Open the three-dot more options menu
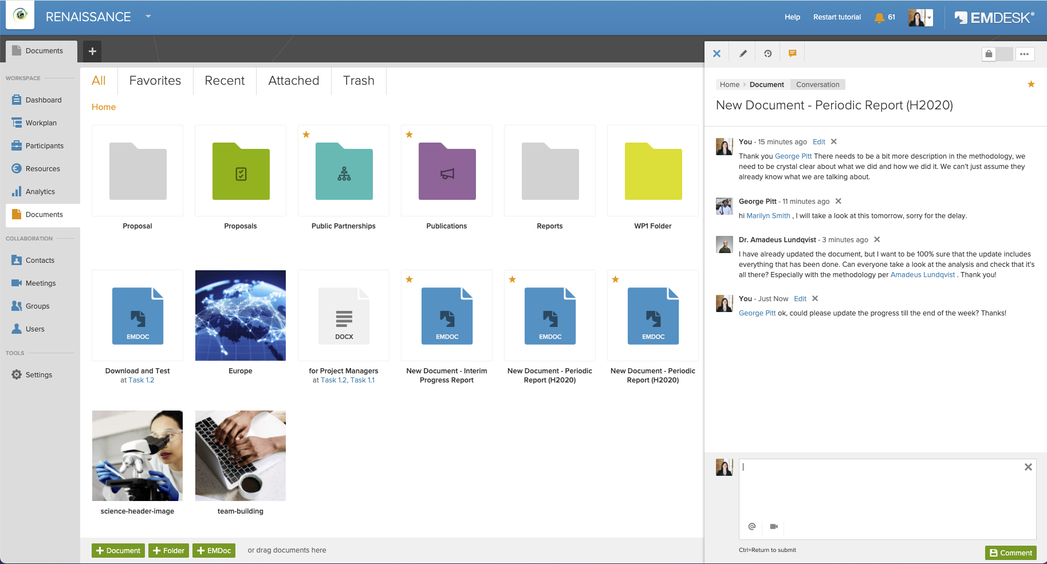 click(x=1025, y=54)
